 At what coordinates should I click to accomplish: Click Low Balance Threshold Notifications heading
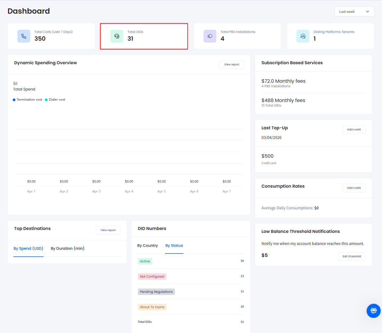pyautogui.click(x=301, y=232)
